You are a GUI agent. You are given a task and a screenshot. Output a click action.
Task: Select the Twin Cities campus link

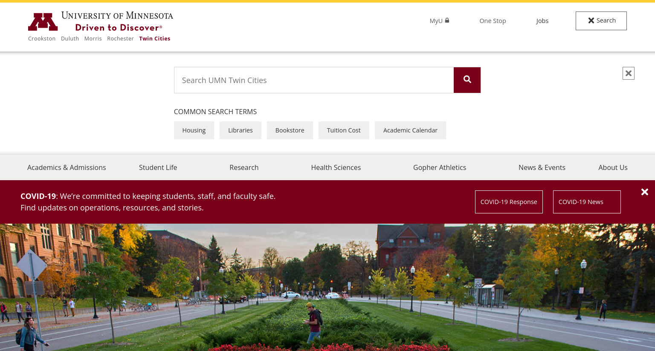[154, 38]
